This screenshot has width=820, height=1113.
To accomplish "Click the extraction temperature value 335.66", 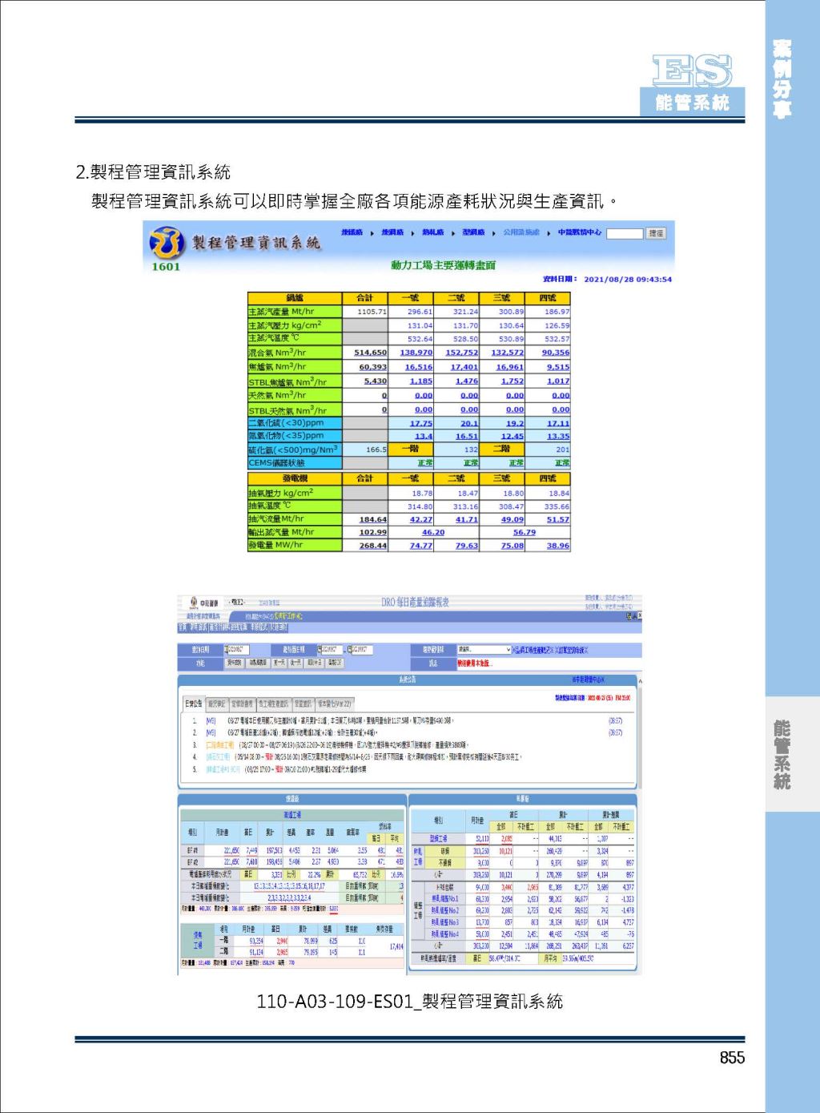I will [x=557, y=506].
